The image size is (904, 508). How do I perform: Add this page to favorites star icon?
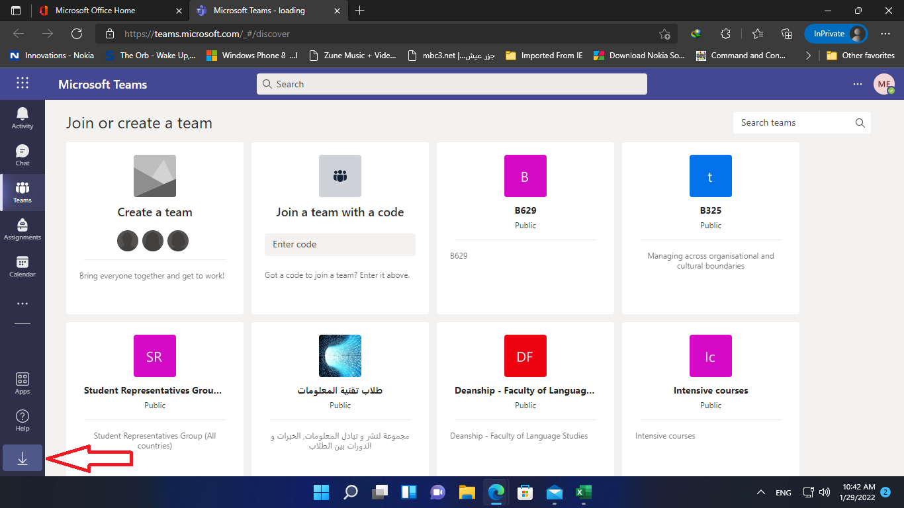click(664, 34)
